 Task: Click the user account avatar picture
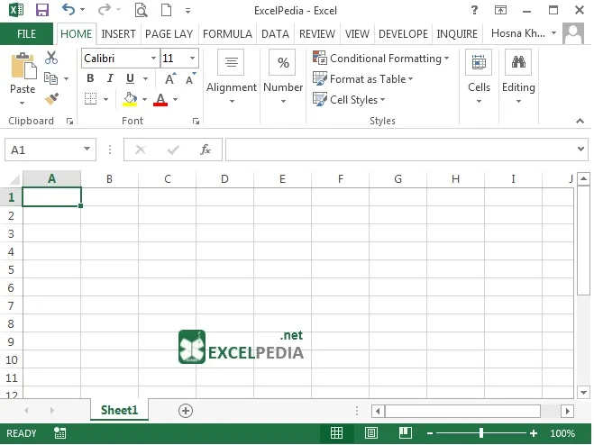click(x=573, y=33)
